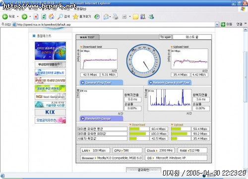Image resolution: width=248 pixels, height=179 pixels.
Task: Expand the Back button history dropdown arrow
Action: coord(18,16)
